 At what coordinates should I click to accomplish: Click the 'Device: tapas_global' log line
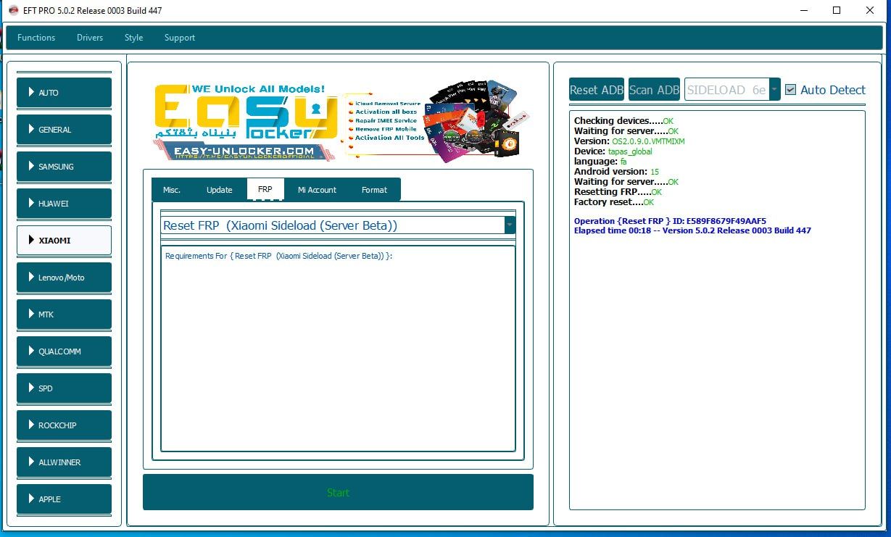click(x=613, y=151)
